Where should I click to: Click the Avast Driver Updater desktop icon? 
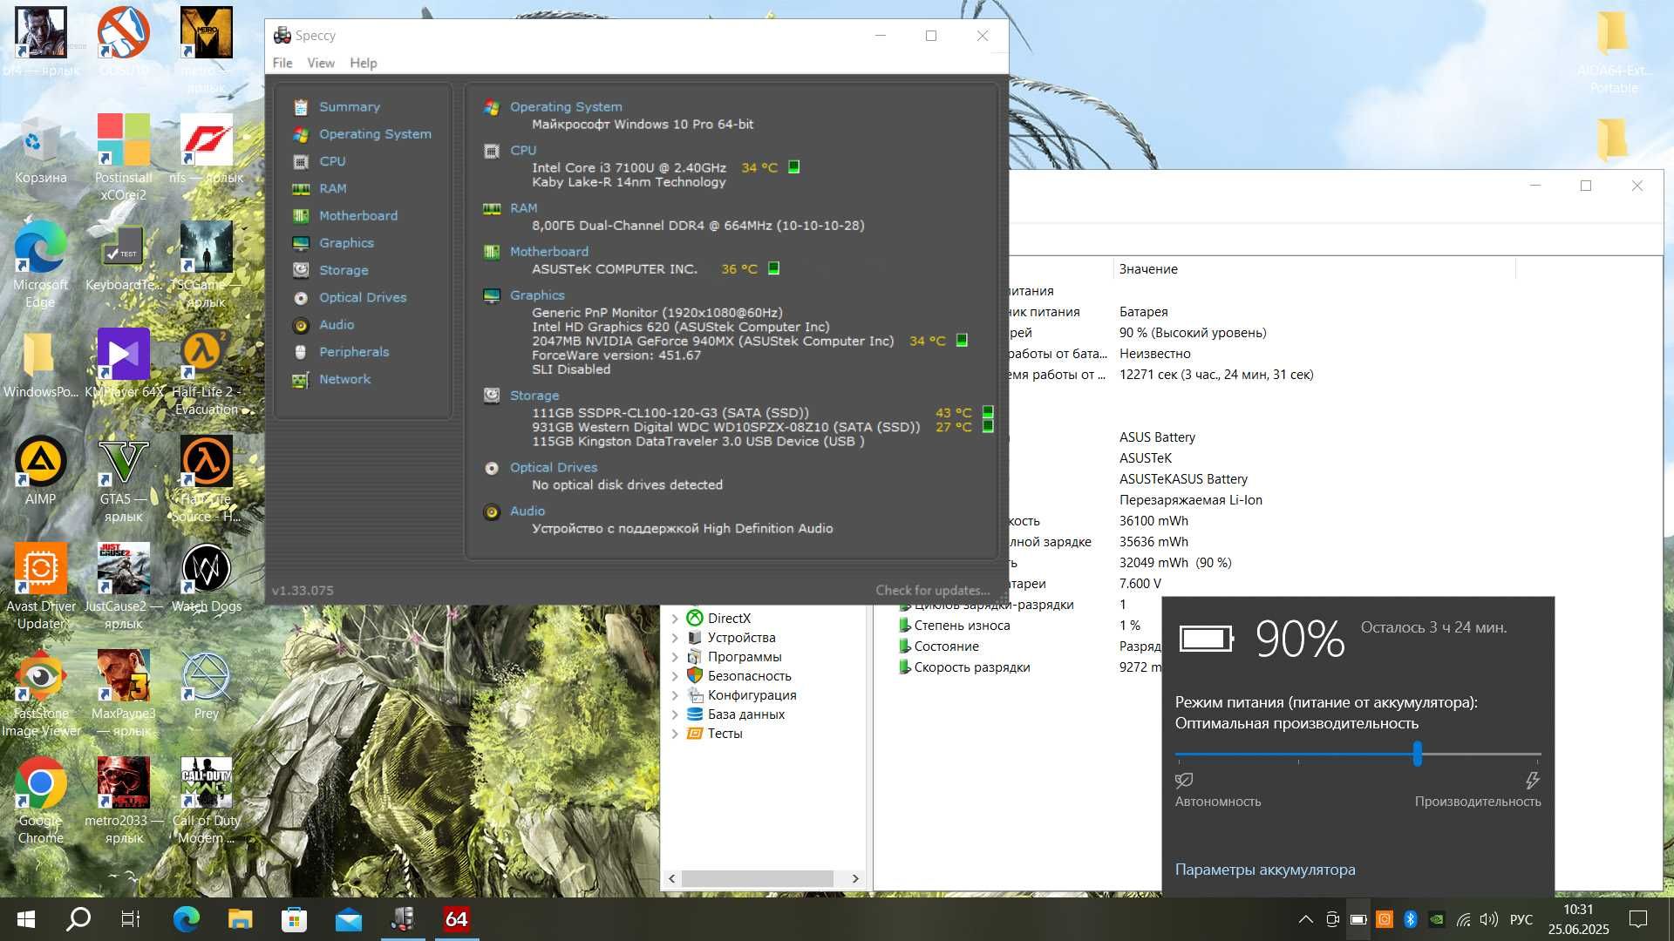click(40, 586)
